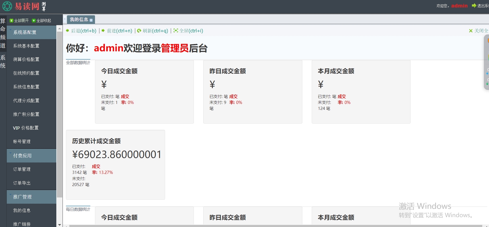Click sidebar scrollbar up arrow

coord(59,29)
